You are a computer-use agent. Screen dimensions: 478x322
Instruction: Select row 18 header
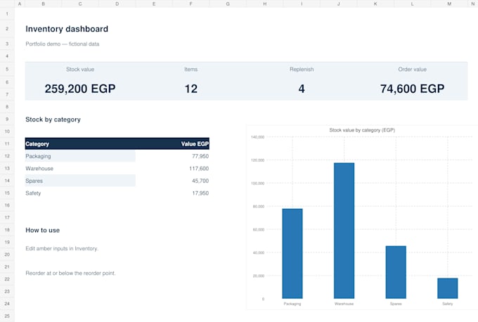point(7,230)
